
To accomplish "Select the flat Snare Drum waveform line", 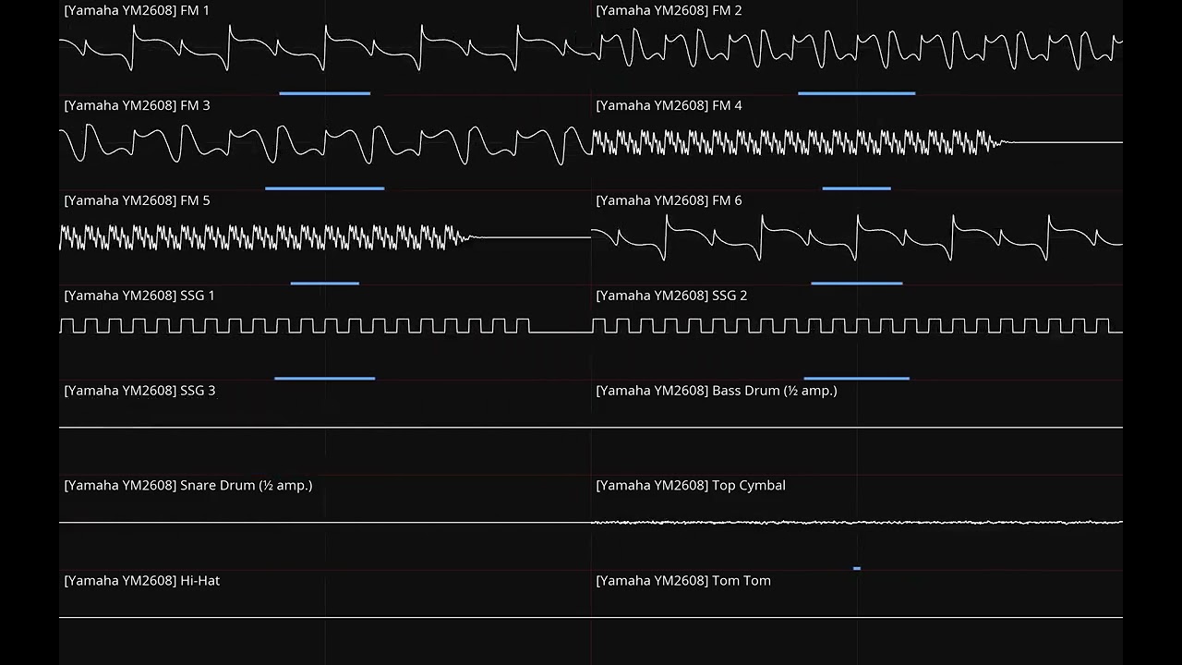I will click(x=325, y=523).
